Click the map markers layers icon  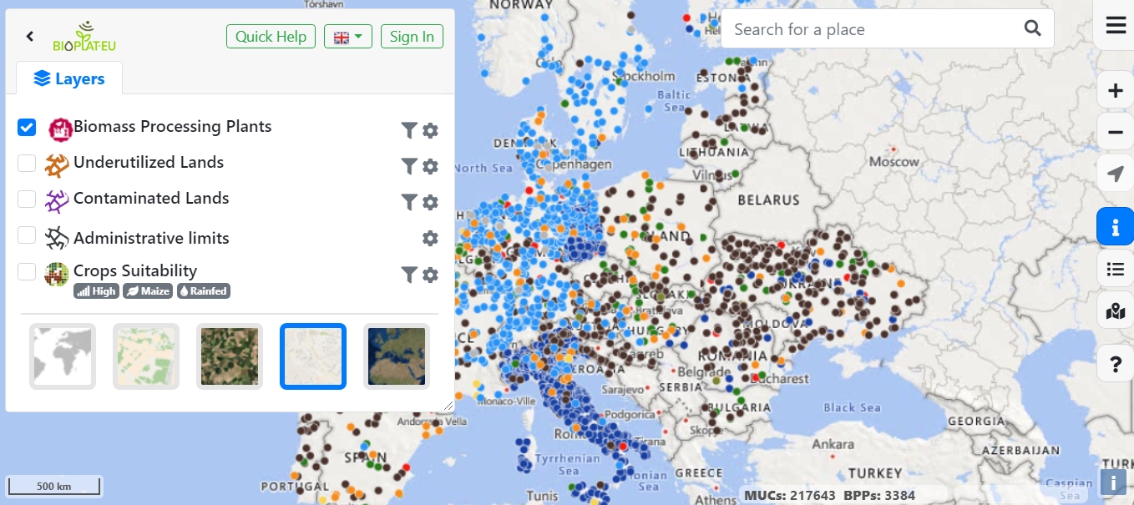tap(1115, 310)
